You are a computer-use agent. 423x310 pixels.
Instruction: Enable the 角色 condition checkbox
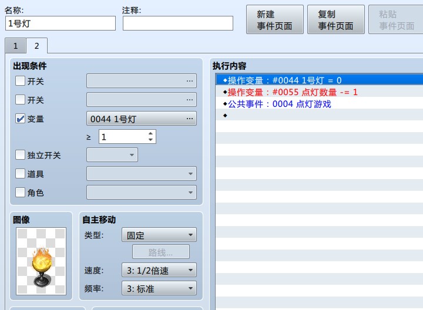click(20, 193)
